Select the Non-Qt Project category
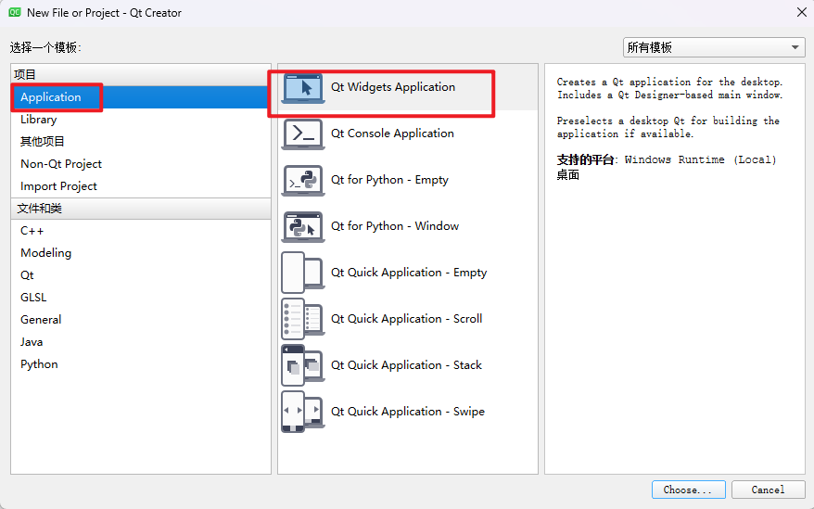Viewport: 814px width, 509px height. 140,163
